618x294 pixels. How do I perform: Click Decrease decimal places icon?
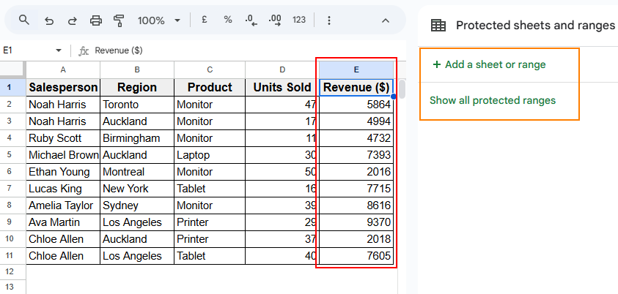251,20
